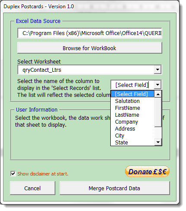Click Browse for WorkBook button
This screenshot has width=186, height=211.
(90, 48)
